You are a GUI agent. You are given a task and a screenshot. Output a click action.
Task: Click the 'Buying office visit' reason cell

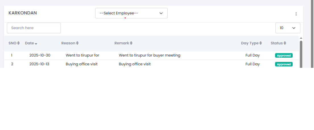tap(82, 64)
